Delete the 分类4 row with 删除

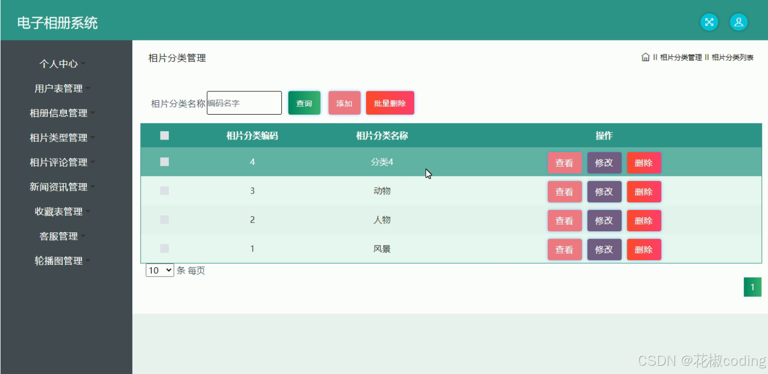[644, 163]
